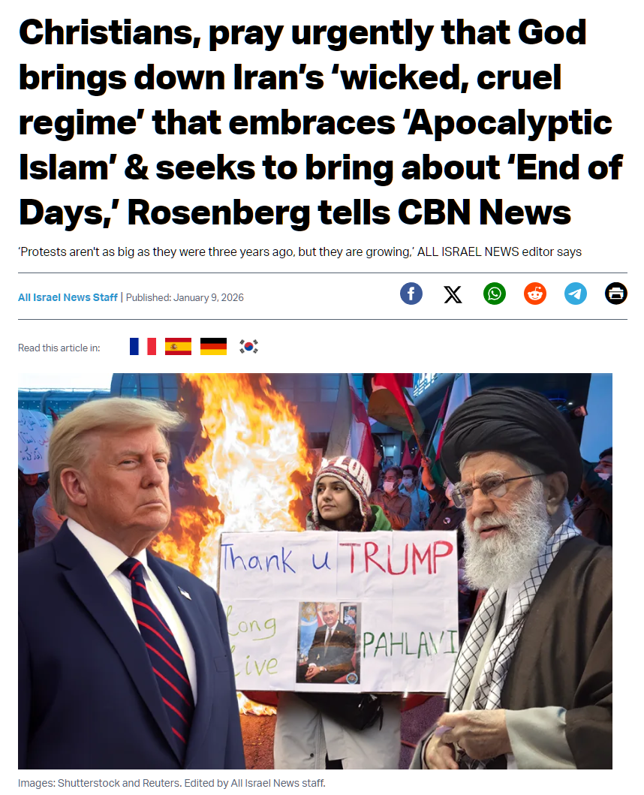Click the 'Published:' label near the author
644x795 pixels.
[x=148, y=297]
